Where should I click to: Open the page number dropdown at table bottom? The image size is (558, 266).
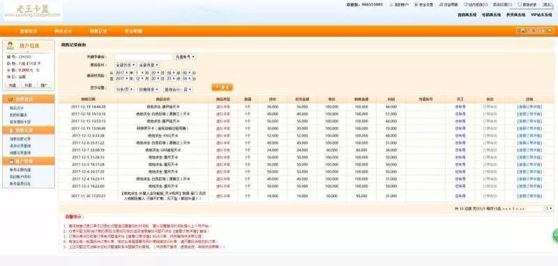(549, 209)
